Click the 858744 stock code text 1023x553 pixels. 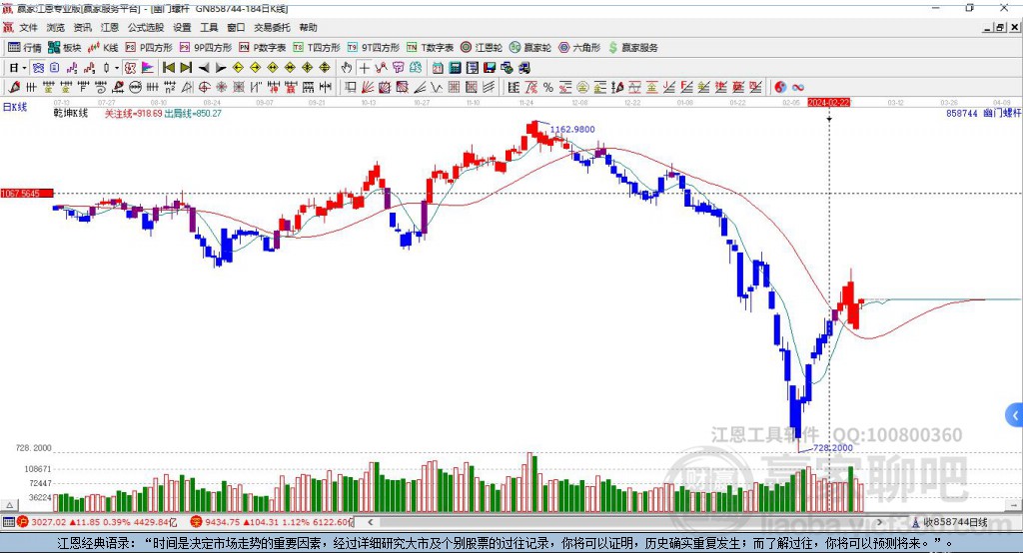point(962,114)
